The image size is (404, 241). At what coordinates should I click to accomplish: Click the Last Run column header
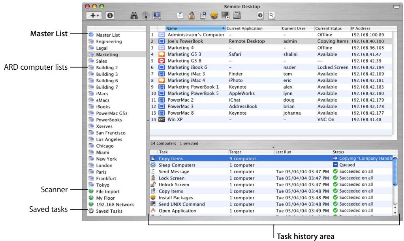pyautogui.click(x=303, y=152)
